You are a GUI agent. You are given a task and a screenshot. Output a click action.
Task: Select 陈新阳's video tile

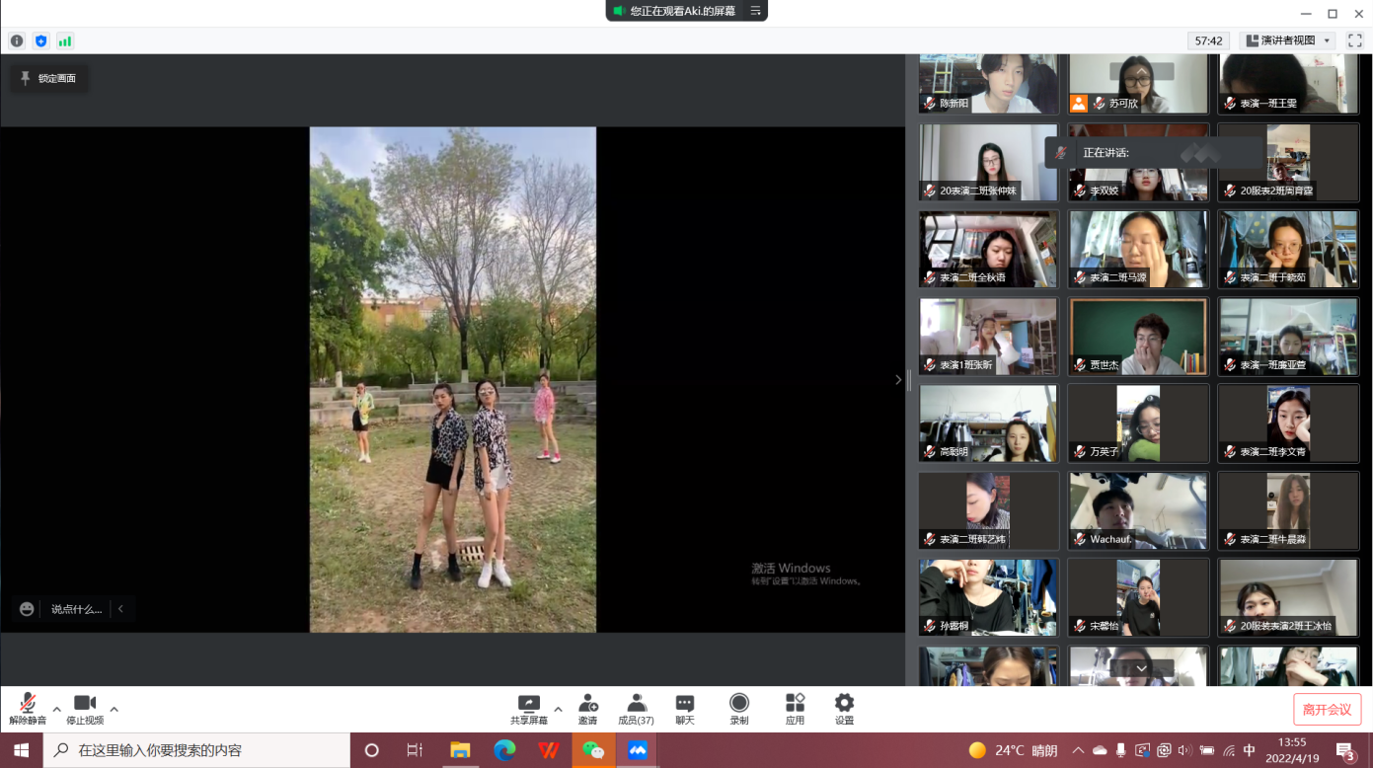[989, 84]
